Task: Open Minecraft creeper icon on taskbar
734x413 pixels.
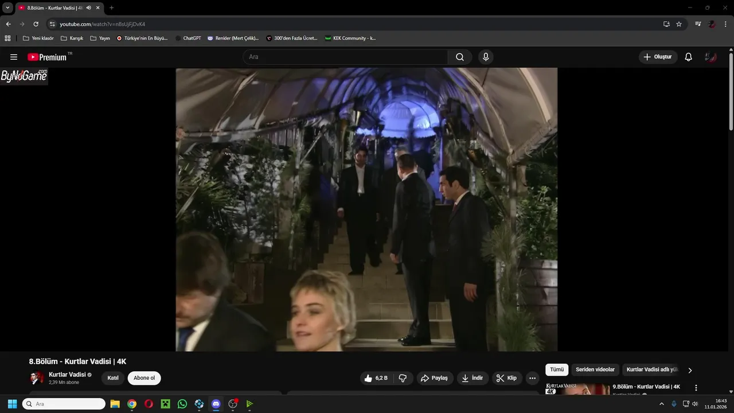Action: click(x=165, y=404)
